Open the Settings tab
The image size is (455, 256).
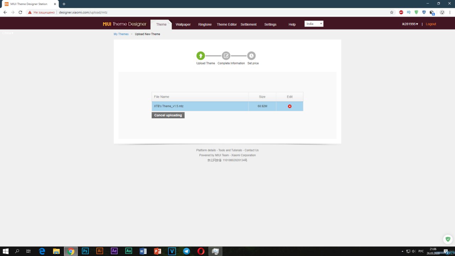click(x=270, y=24)
